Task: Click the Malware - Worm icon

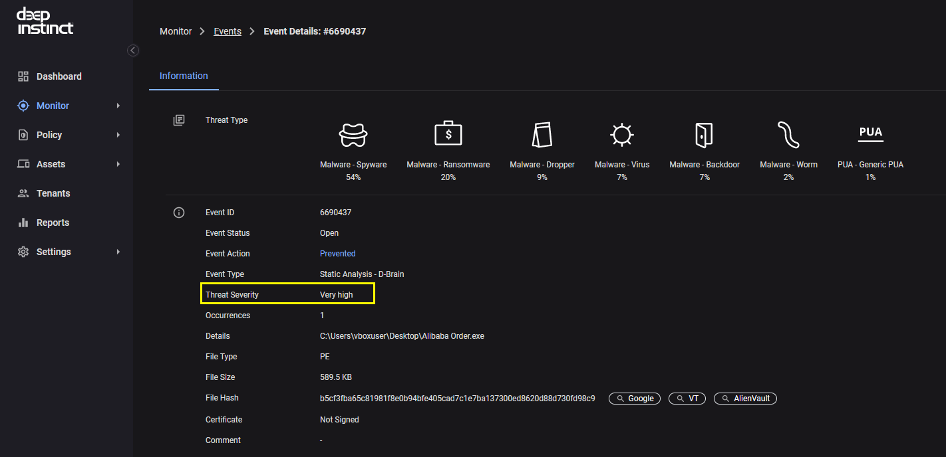Action: (x=788, y=135)
